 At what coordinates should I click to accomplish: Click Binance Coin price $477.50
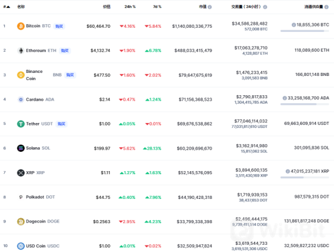[x=102, y=75]
